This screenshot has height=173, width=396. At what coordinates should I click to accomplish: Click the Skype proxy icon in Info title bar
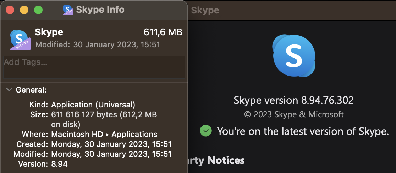point(68,10)
